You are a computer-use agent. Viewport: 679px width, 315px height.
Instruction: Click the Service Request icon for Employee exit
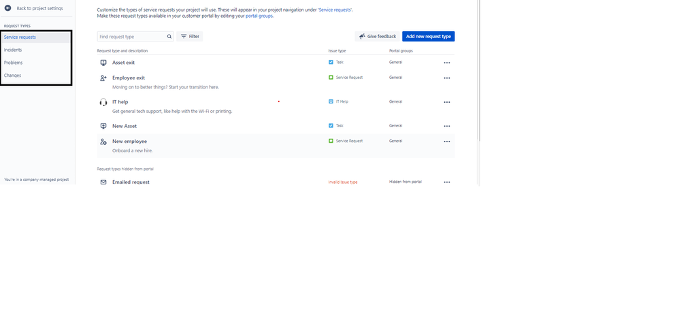tap(331, 78)
